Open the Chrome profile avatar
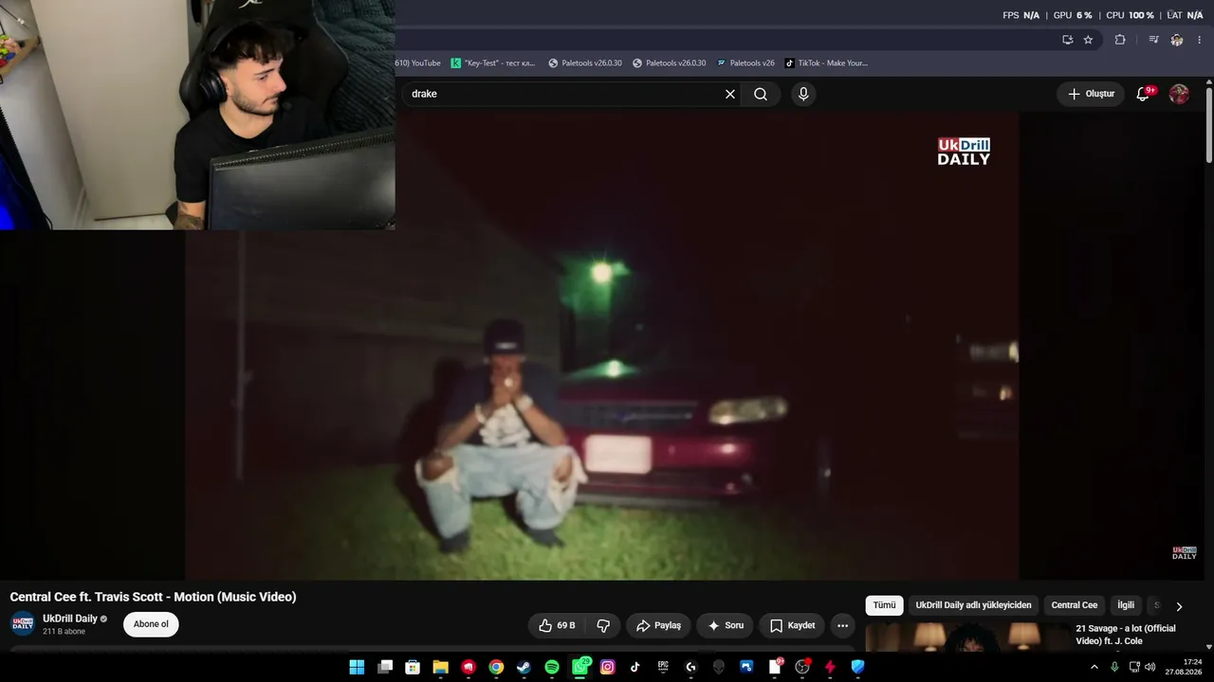This screenshot has width=1214, height=682. (1177, 40)
